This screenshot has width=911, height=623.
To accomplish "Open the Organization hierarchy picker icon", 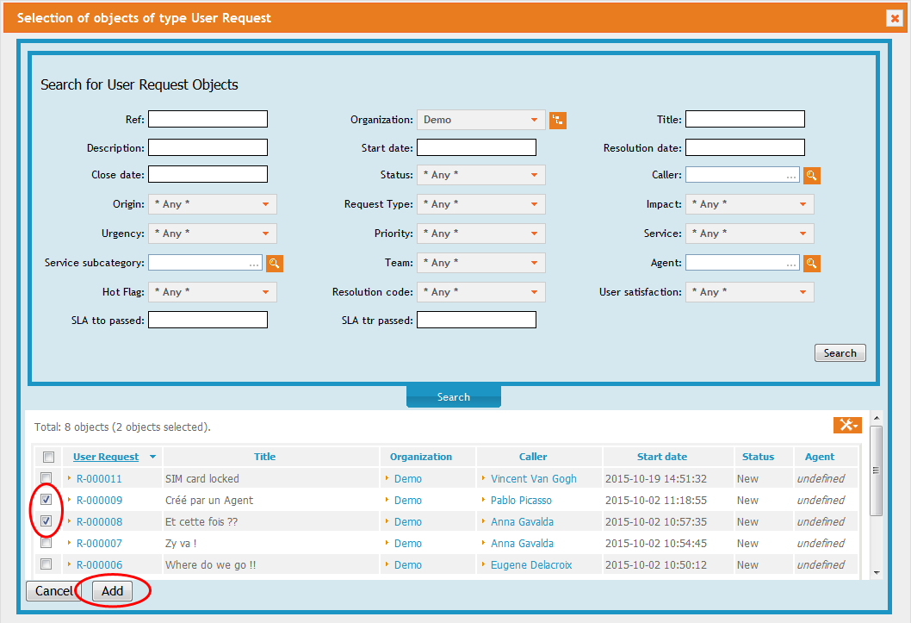I will 557,120.
